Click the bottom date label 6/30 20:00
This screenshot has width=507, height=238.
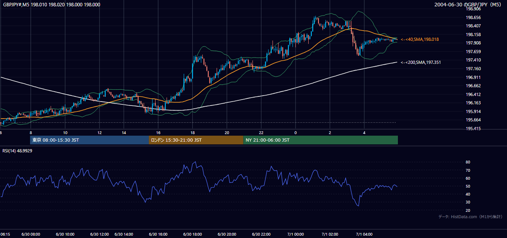pos(227,234)
